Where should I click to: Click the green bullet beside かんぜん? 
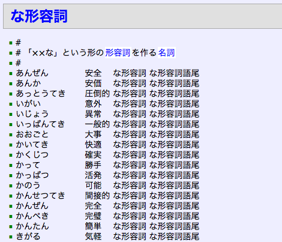click(11, 206)
